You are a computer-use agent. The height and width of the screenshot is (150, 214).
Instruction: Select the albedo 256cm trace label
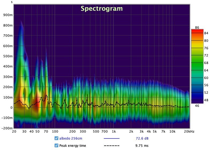(71, 138)
